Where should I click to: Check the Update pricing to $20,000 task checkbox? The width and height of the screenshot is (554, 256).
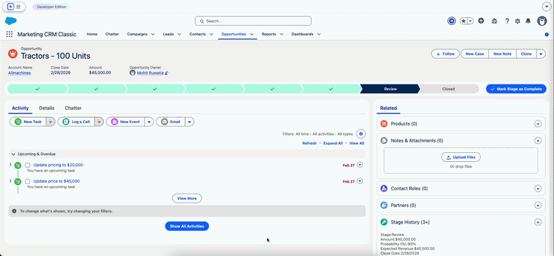click(x=28, y=165)
